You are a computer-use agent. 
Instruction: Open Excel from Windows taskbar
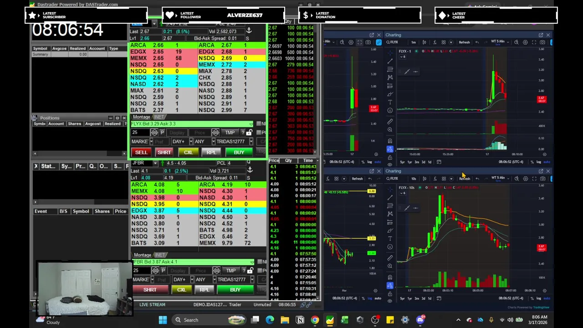(x=345, y=320)
